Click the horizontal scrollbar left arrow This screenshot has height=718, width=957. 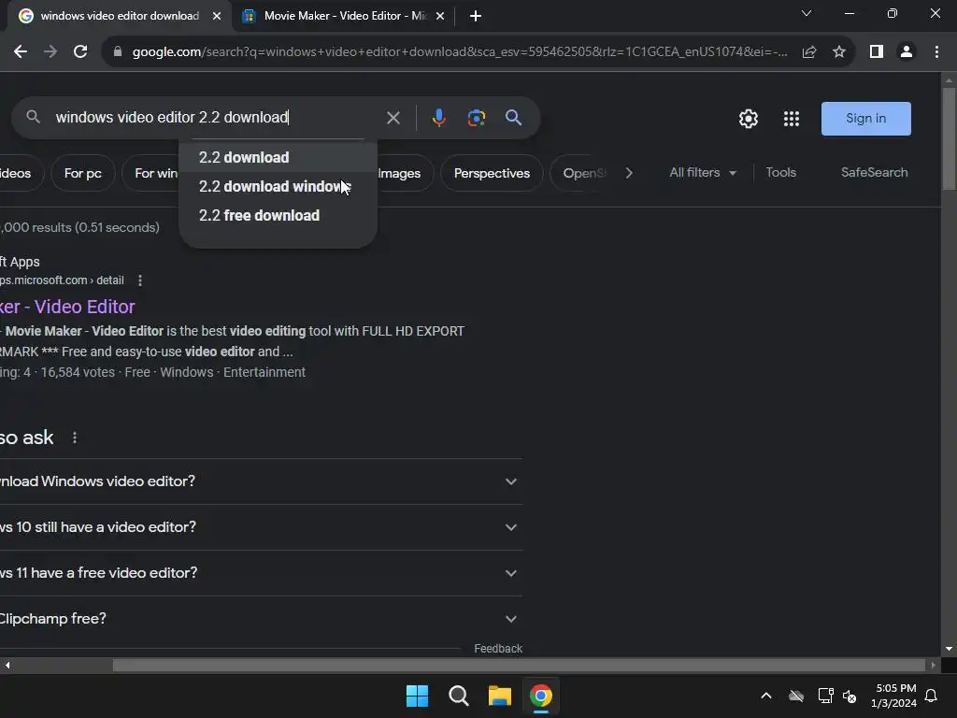[x=7, y=665]
